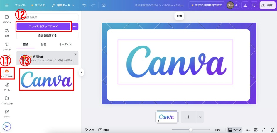277x133 pixels.
Task: Open the help question mark
Action: click(x=272, y=130)
